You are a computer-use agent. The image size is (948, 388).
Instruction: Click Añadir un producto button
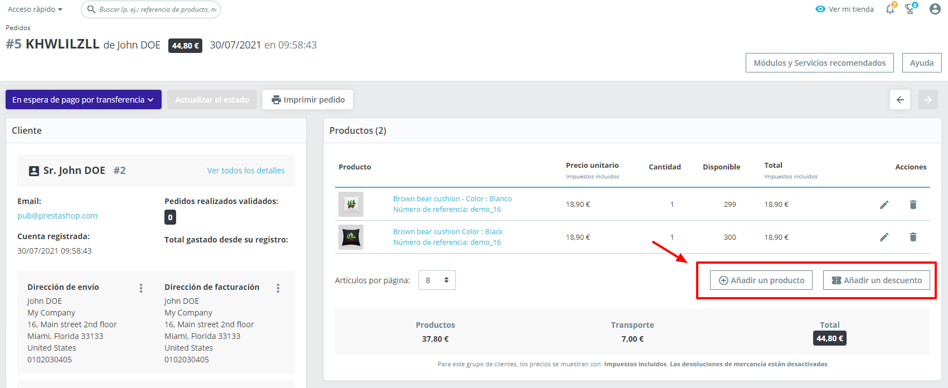761,280
